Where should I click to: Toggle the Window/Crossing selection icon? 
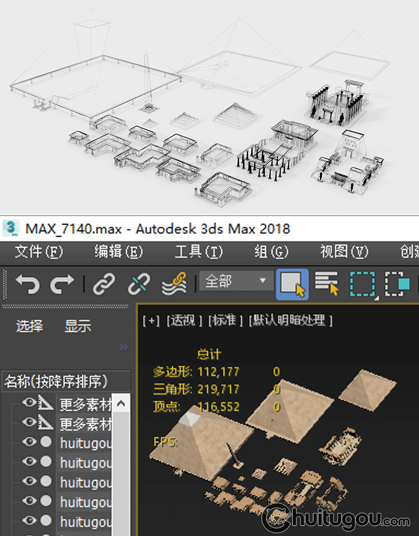coord(397,284)
